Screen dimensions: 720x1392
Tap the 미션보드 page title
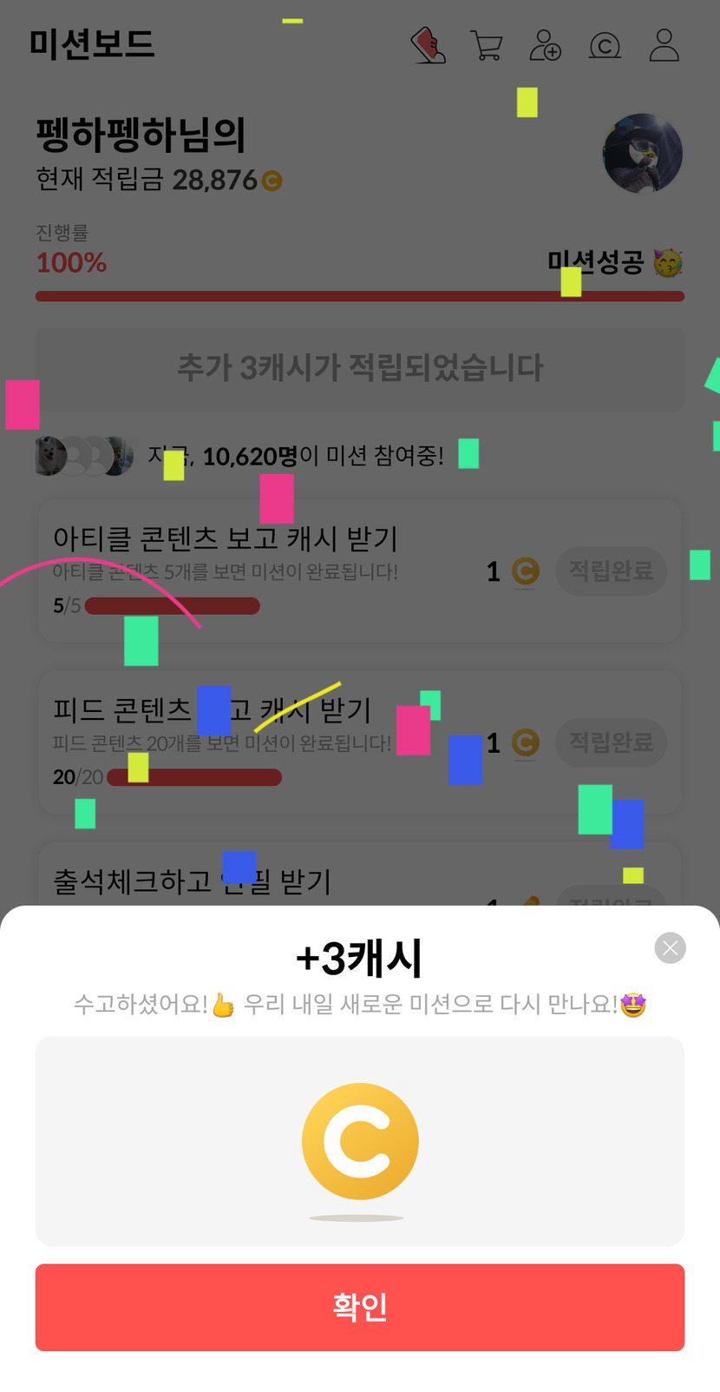[x=92, y=43]
